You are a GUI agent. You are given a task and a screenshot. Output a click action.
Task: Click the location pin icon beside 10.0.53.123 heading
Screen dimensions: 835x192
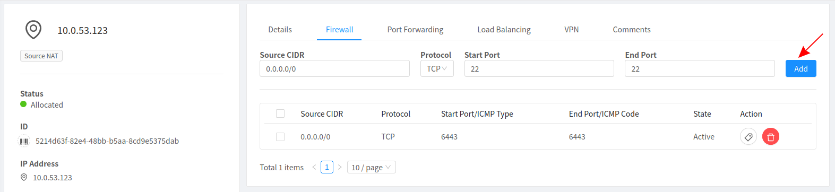tap(33, 30)
